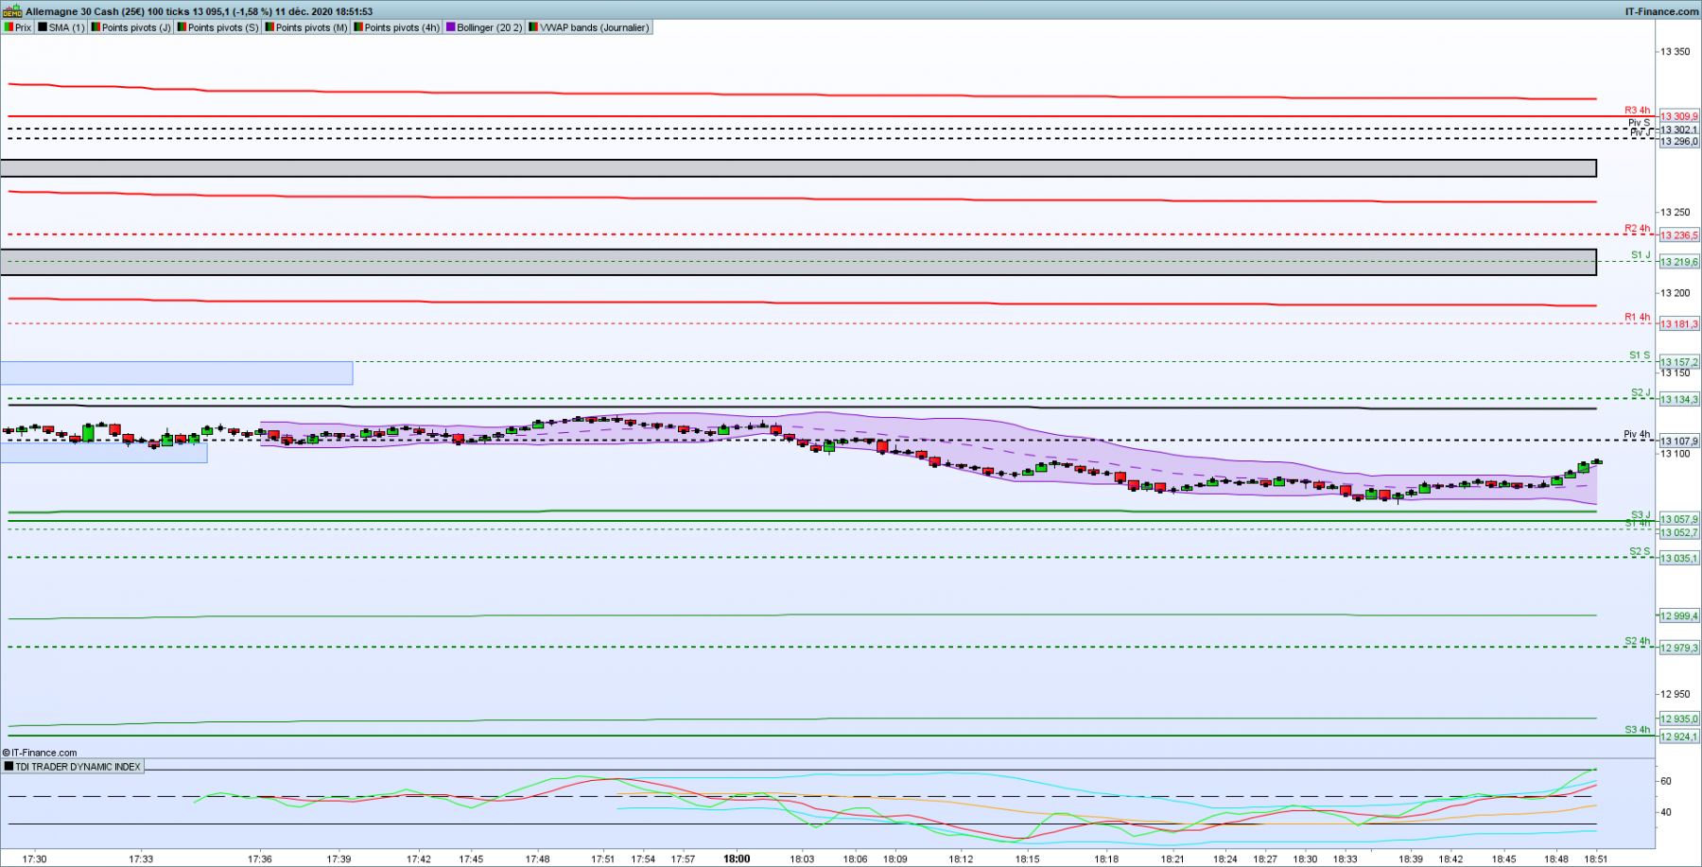
Task: Open VWAP bands (Journalier) indicator label
Action: (x=595, y=27)
